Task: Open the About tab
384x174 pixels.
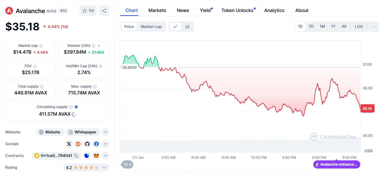Action: [x=302, y=10]
